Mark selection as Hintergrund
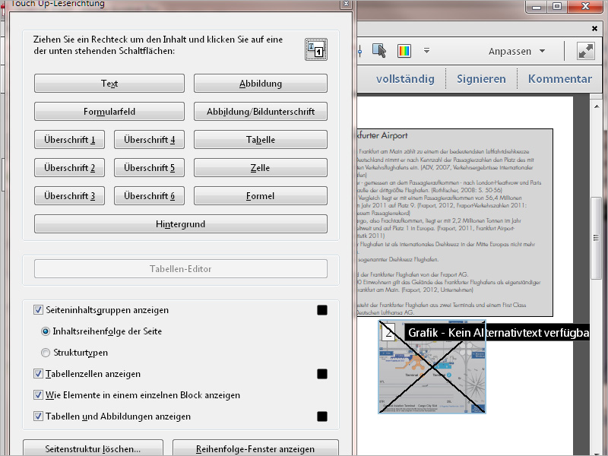 click(x=181, y=223)
